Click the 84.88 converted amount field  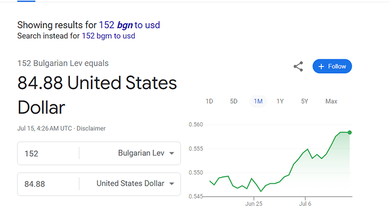click(x=48, y=184)
